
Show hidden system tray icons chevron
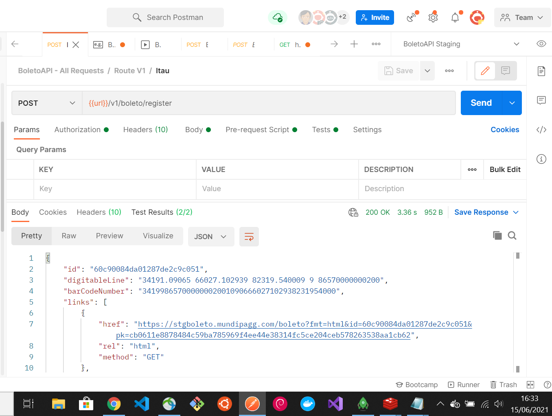[x=440, y=404]
